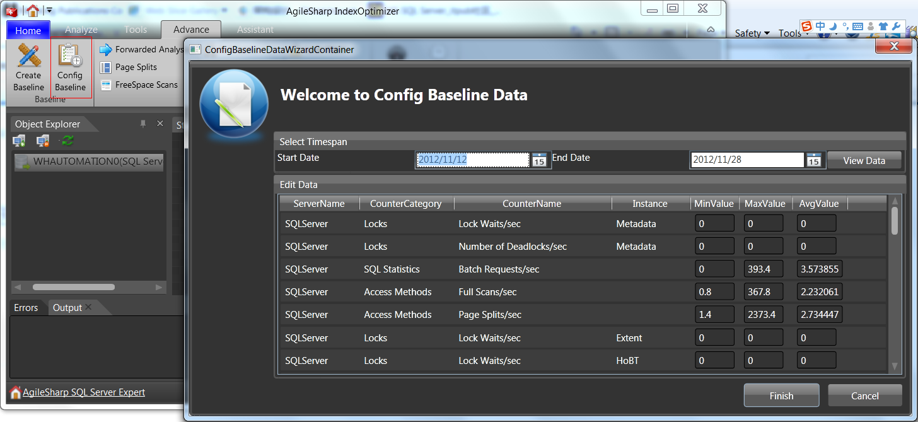Click the disconnect server icon in Object Explorer

pyautogui.click(x=42, y=140)
